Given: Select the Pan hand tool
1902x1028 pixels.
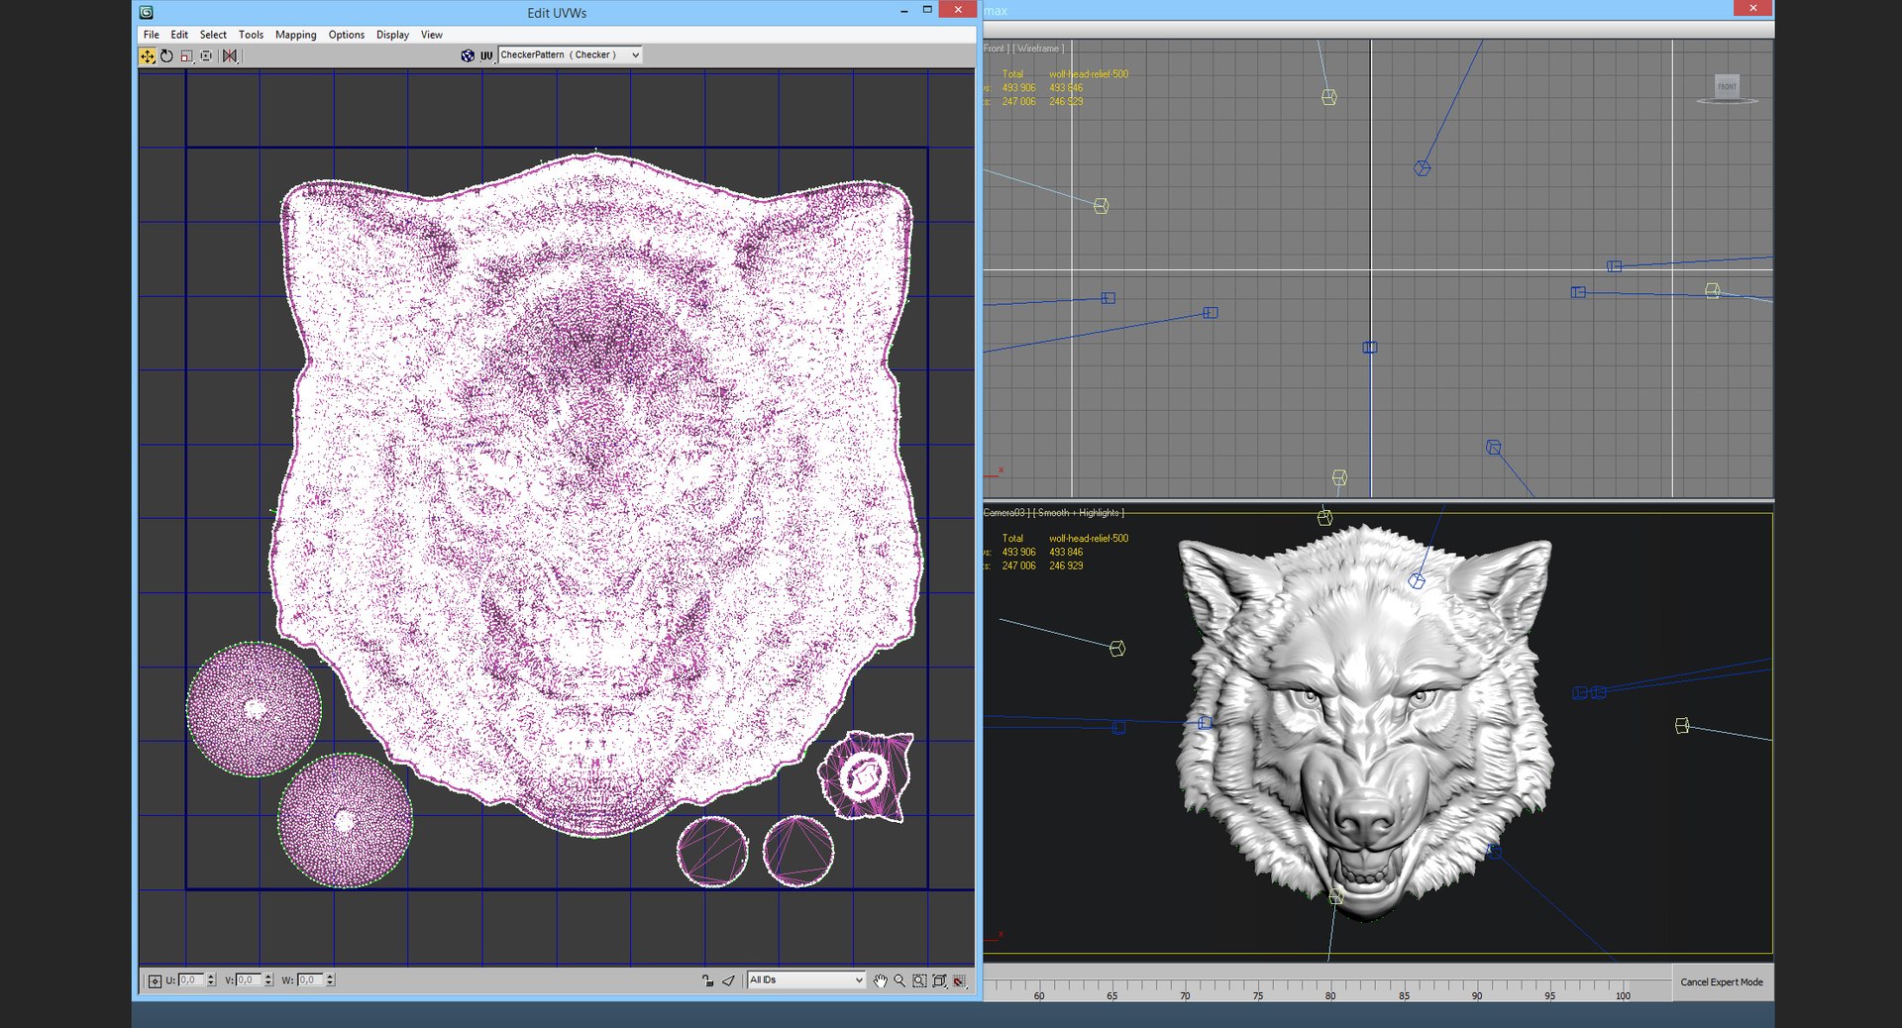Looking at the screenshot, I should [880, 980].
